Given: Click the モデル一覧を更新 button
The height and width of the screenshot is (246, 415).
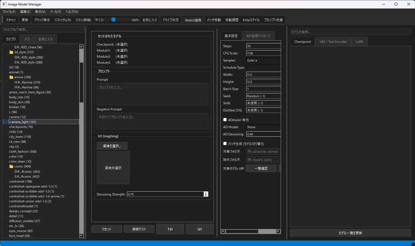Looking at the screenshot, I should click(x=350, y=233).
